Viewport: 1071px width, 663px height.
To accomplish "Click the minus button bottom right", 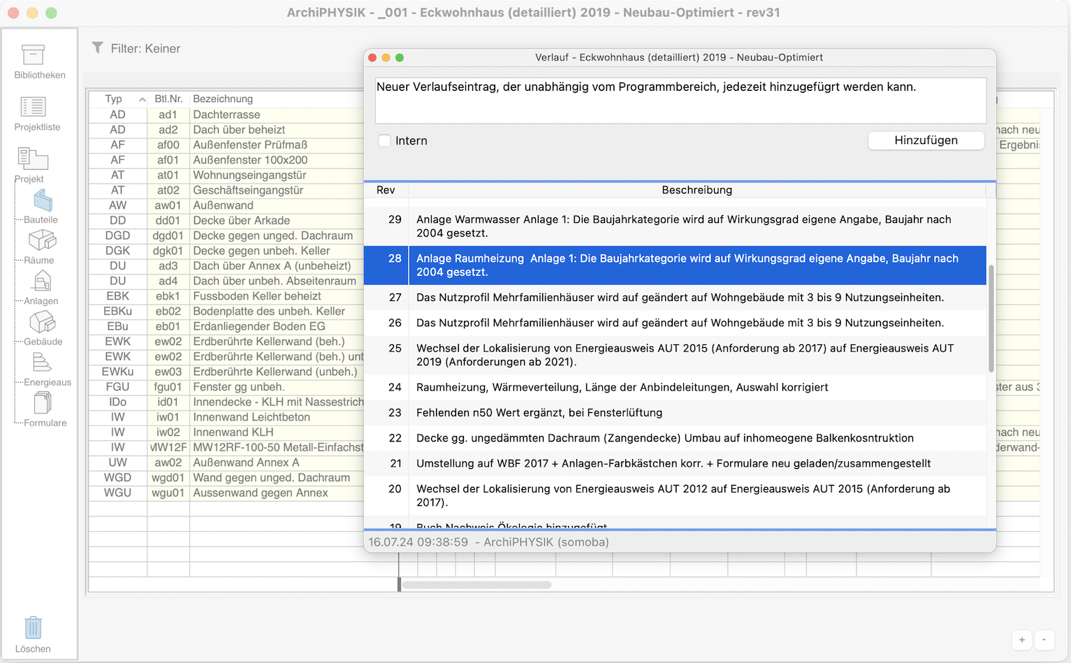I will (x=1044, y=639).
